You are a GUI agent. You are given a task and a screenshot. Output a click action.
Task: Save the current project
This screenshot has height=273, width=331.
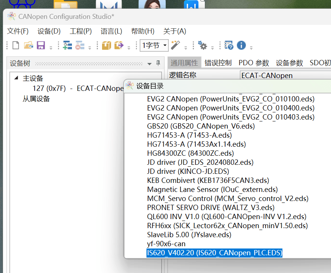[41, 45]
